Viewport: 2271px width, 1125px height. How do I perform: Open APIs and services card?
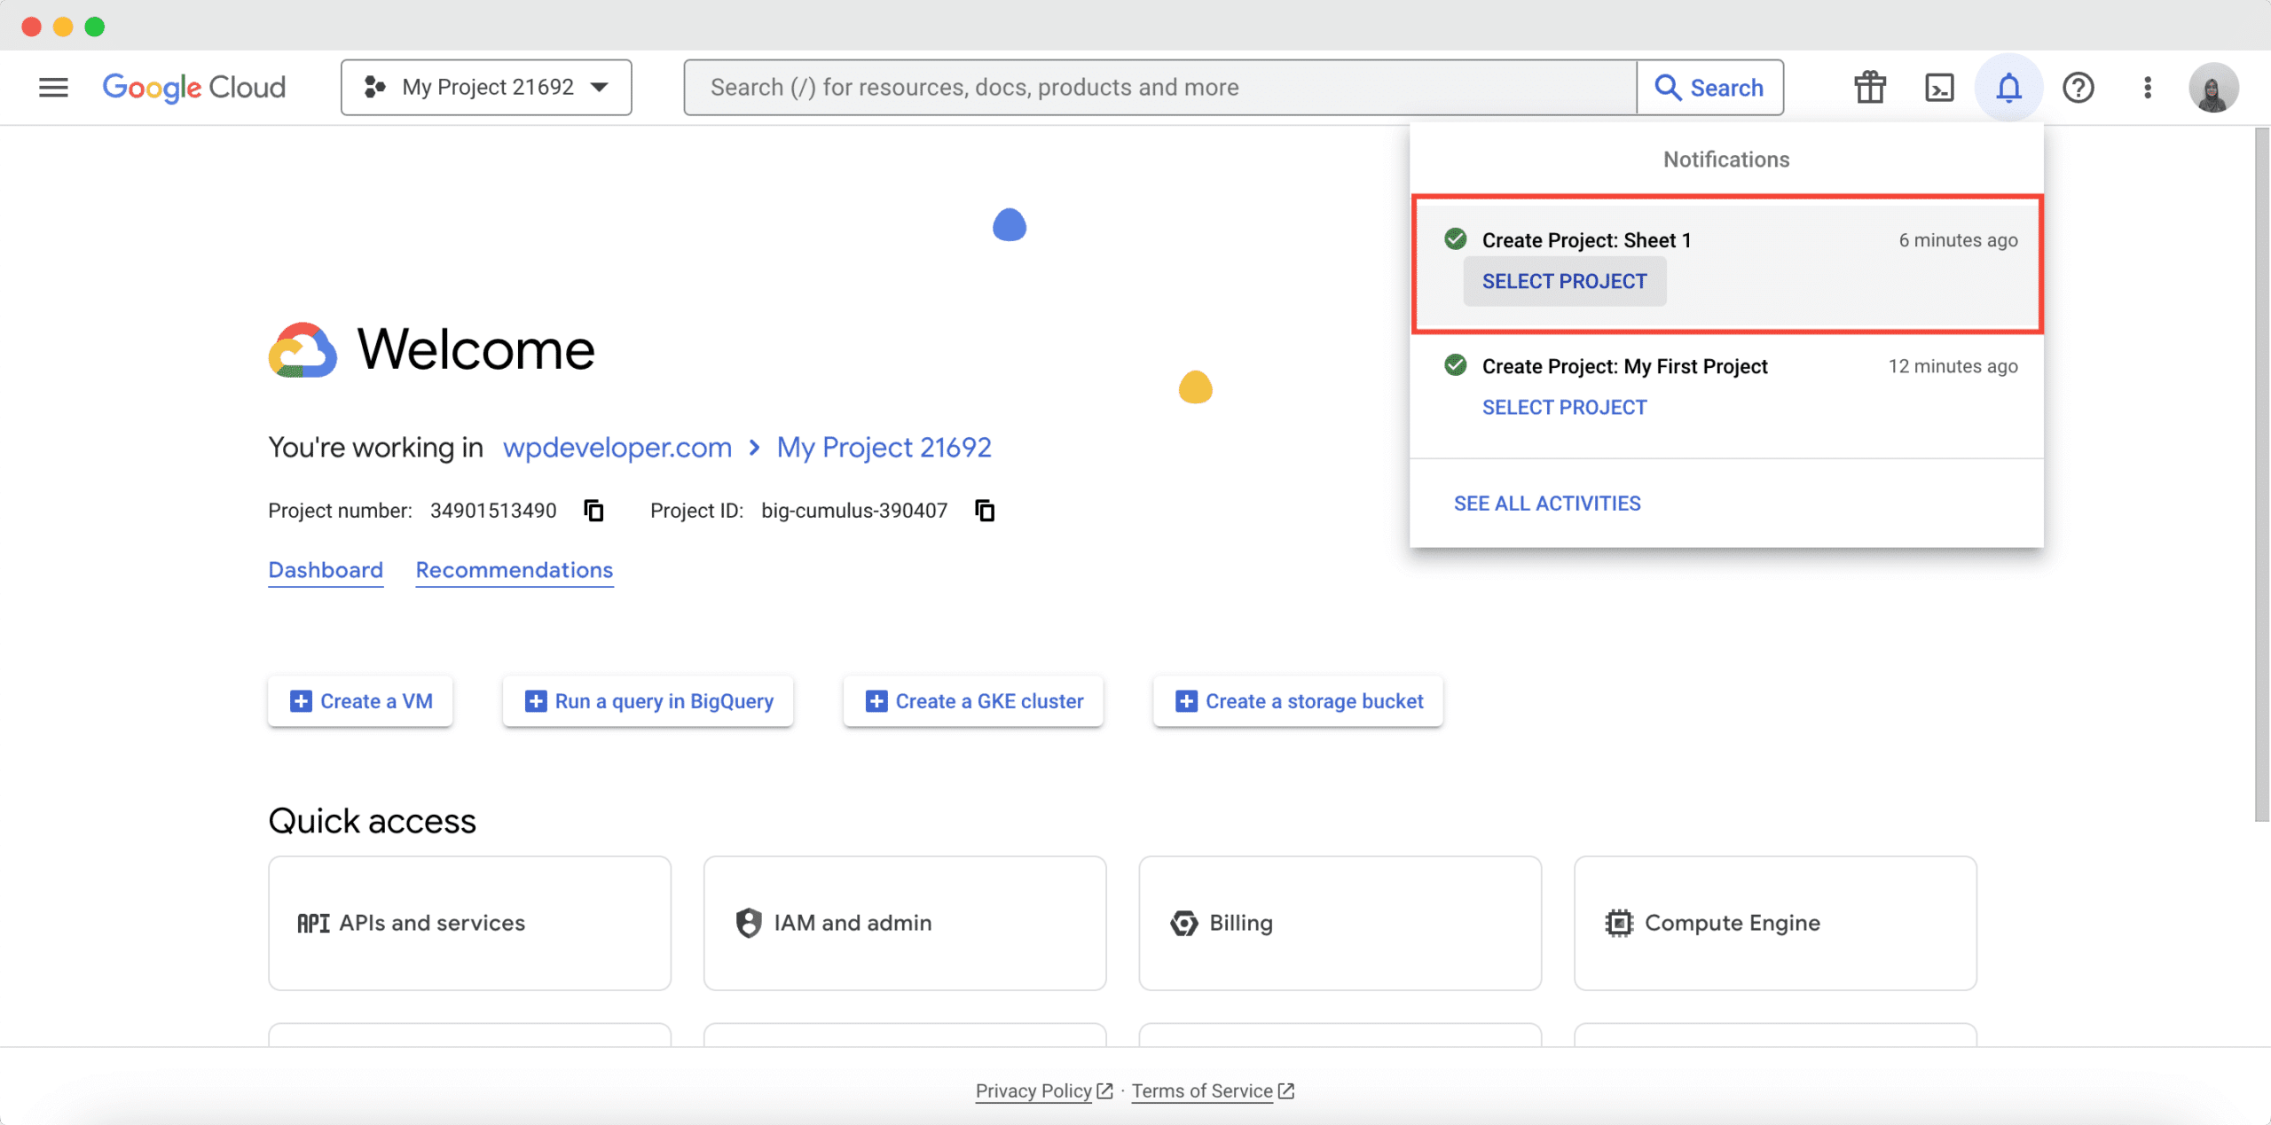click(468, 923)
